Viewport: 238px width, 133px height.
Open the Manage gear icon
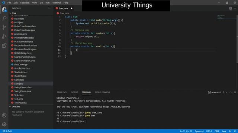(x=4, y=124)
